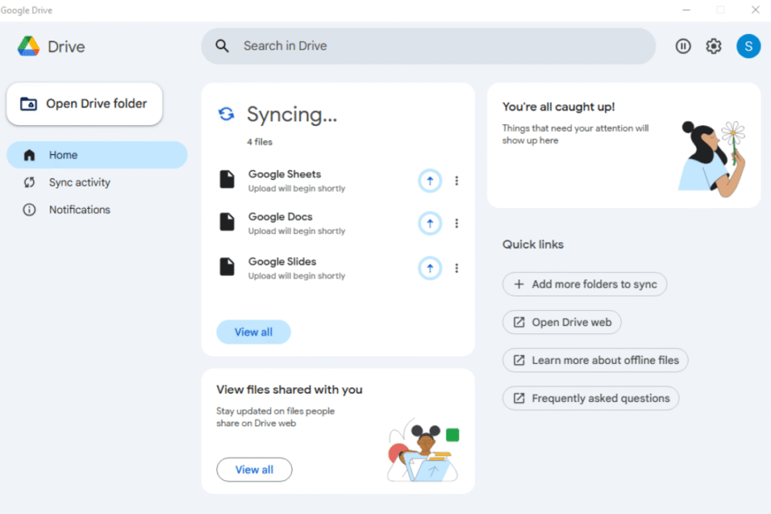This screenshot has width=771, height=514.
Task: Click the upload arrow icon for Google Docs
Action: coord(429,223)
